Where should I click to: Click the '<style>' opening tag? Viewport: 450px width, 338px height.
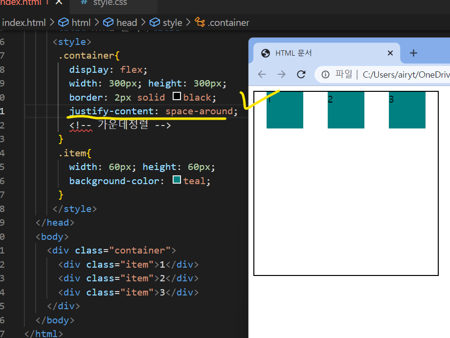tap(72, 42)
